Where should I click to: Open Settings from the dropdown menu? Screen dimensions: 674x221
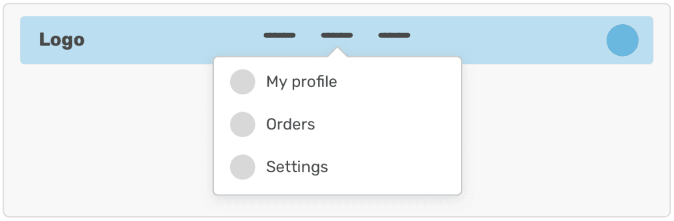click(297, 167)
